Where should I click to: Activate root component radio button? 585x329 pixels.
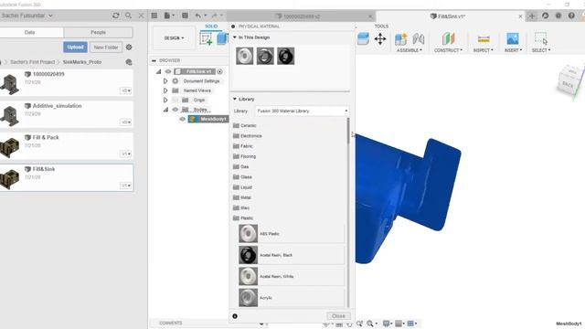click(x=219, y=71)
